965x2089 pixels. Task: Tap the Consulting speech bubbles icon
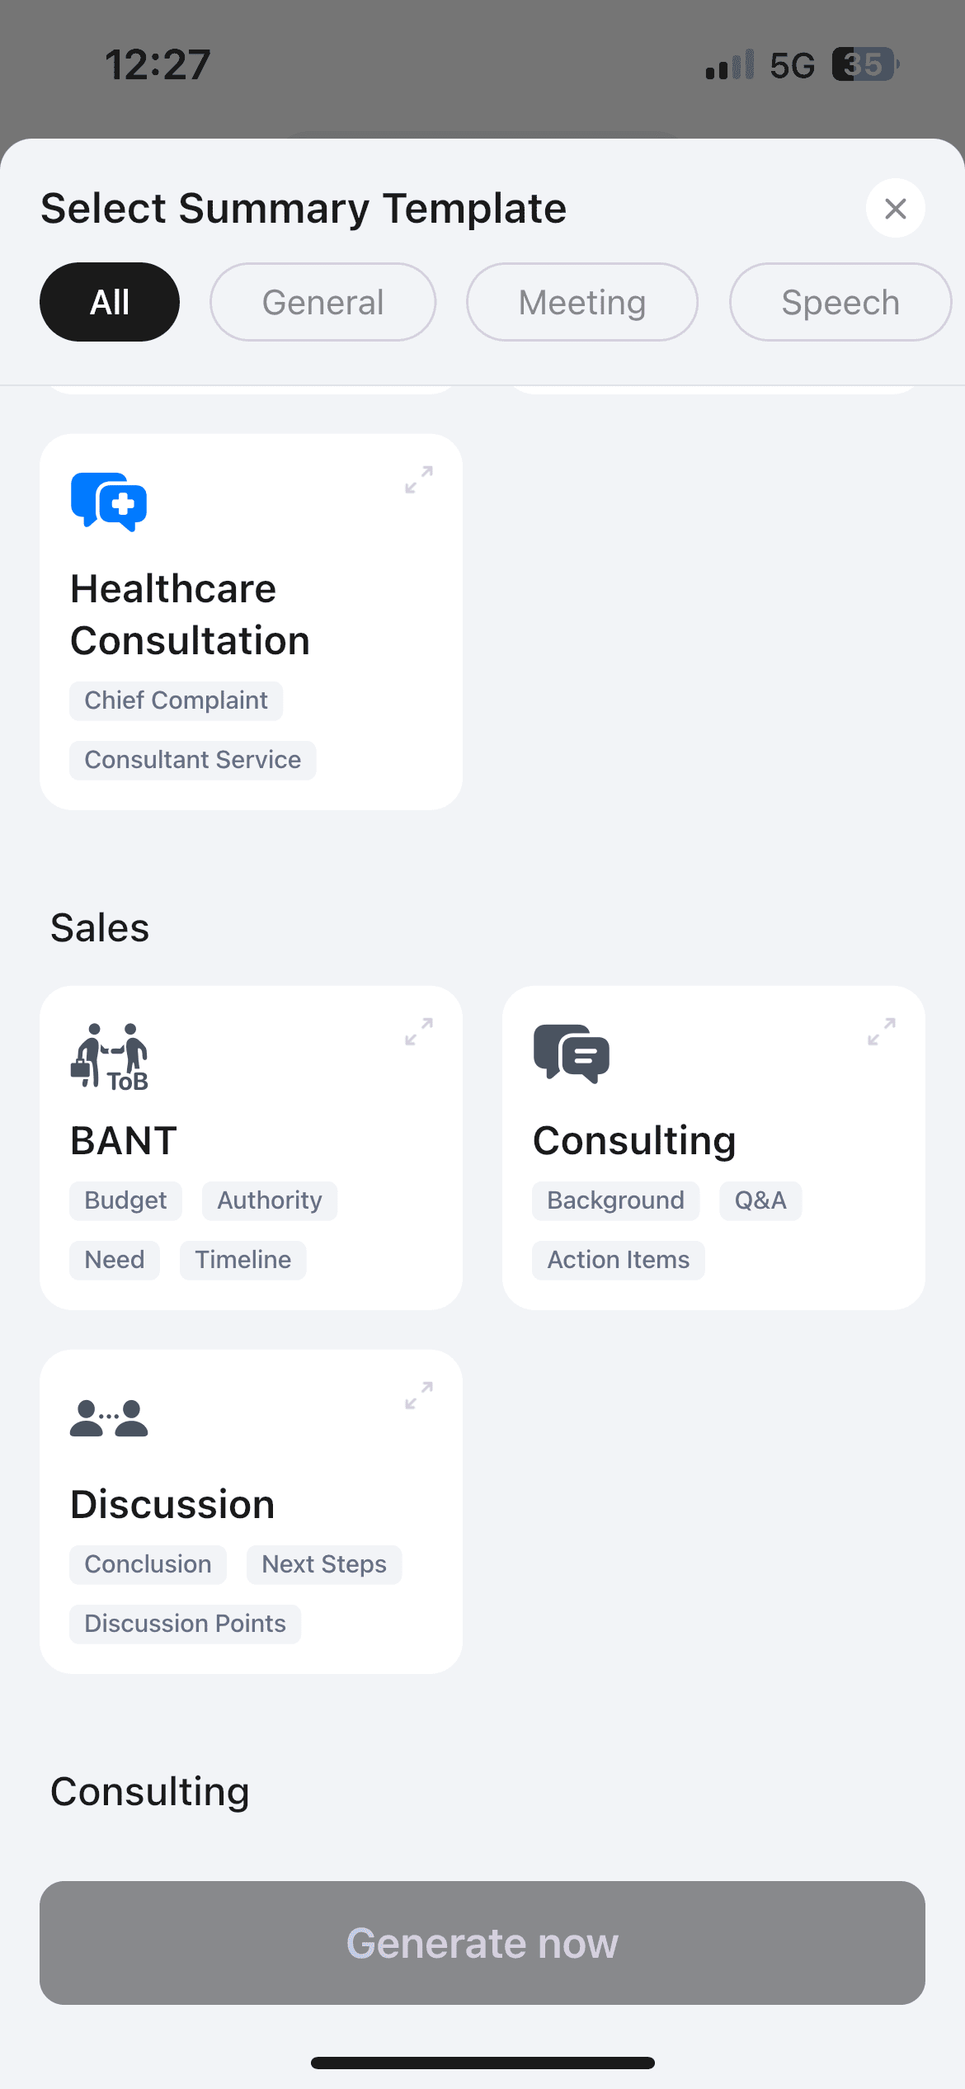coord(571,1054)
